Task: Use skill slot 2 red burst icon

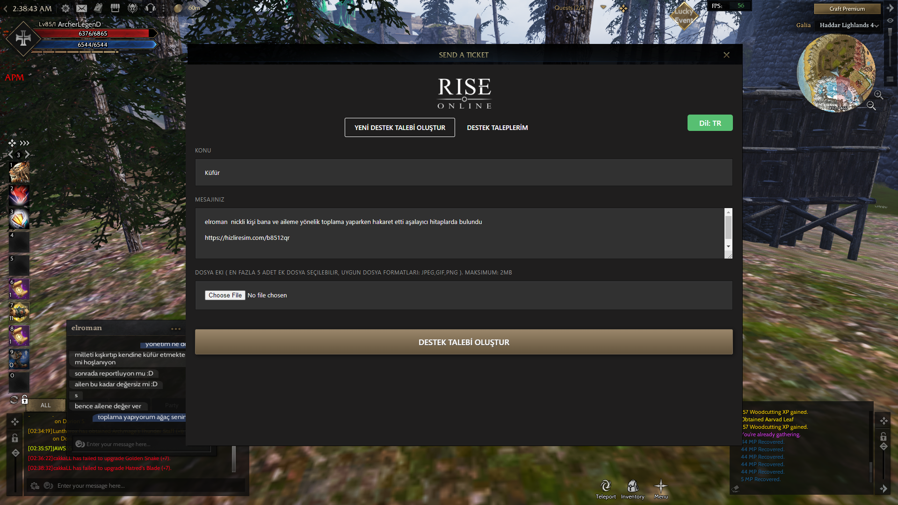Action: [x=19, y=195]
